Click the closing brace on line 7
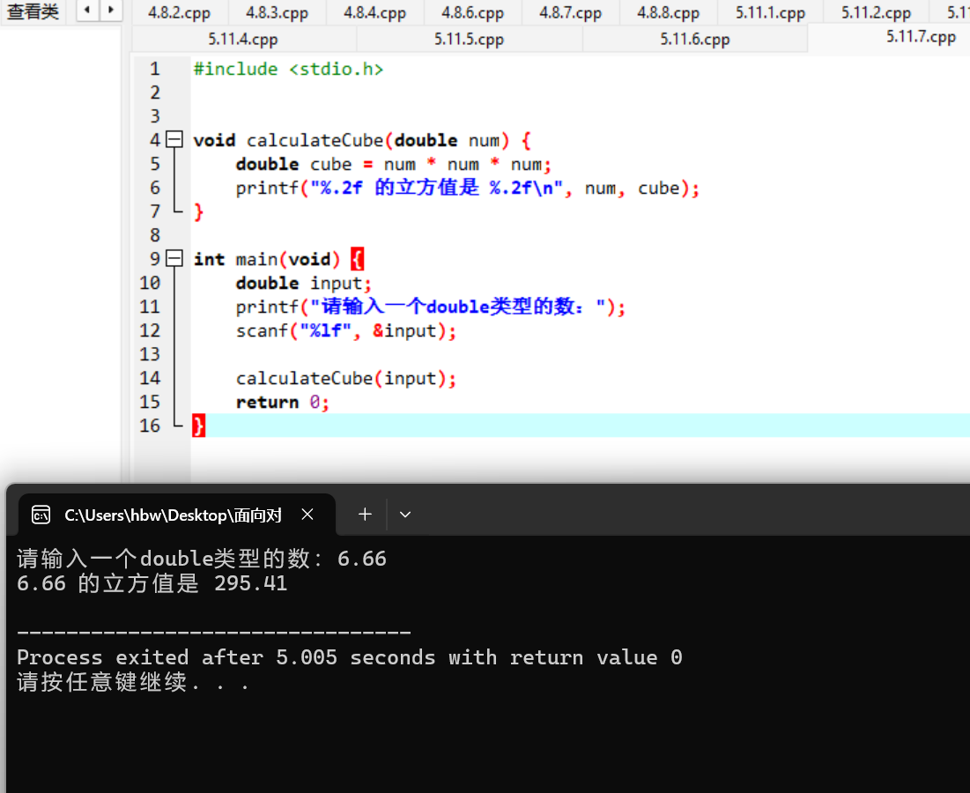 point(198,211)
